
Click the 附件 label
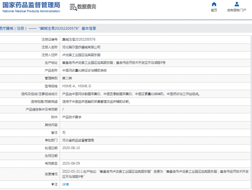pos(54,117)
